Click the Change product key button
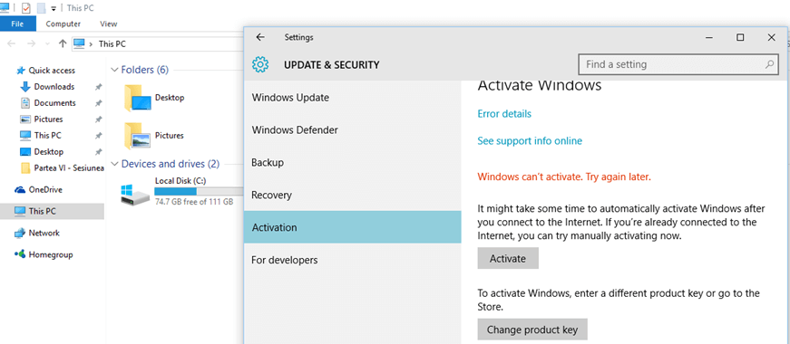790x344 pixels. (x=532, y=330)
